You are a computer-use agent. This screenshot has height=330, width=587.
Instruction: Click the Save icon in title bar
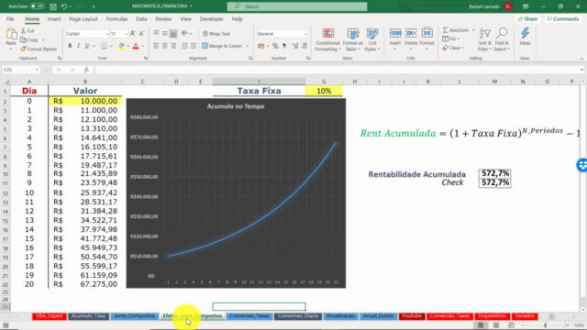pyautogui.click(x=53, y=6)
